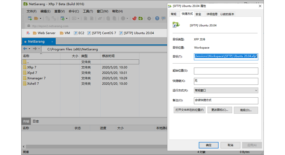The width and height of the screenshot is (285, 155).
Task: Expand the Forward arrow history dropdown
Action: tap(39, 49)
